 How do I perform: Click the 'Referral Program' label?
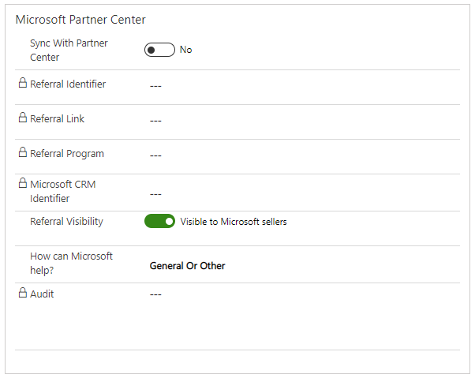click(x=67, y=154)
